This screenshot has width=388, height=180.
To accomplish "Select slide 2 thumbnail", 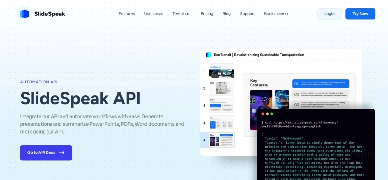I will (x=221, y=88).
